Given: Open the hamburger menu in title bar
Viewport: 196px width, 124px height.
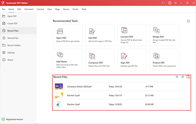Looking at the screenshot, I should pos(176,3).
